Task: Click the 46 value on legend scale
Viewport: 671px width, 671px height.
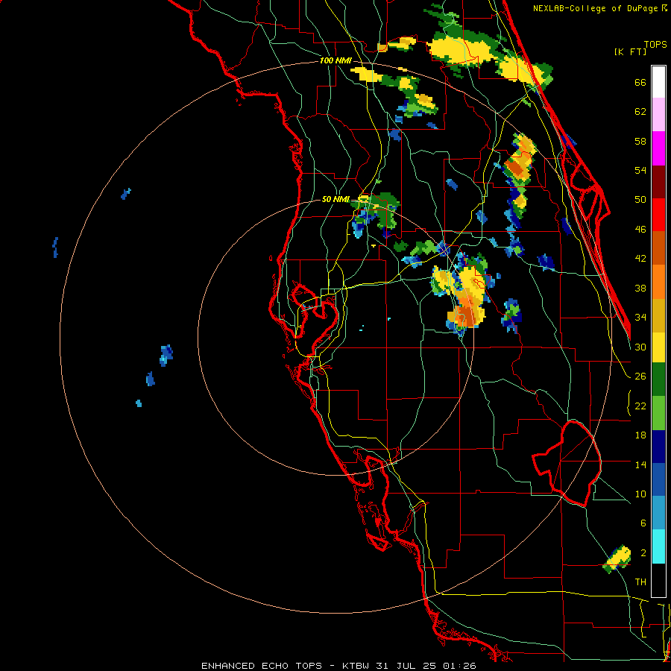Action: [640, 230]
